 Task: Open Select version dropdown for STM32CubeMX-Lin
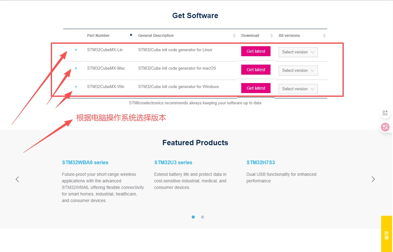coord(298,52)
